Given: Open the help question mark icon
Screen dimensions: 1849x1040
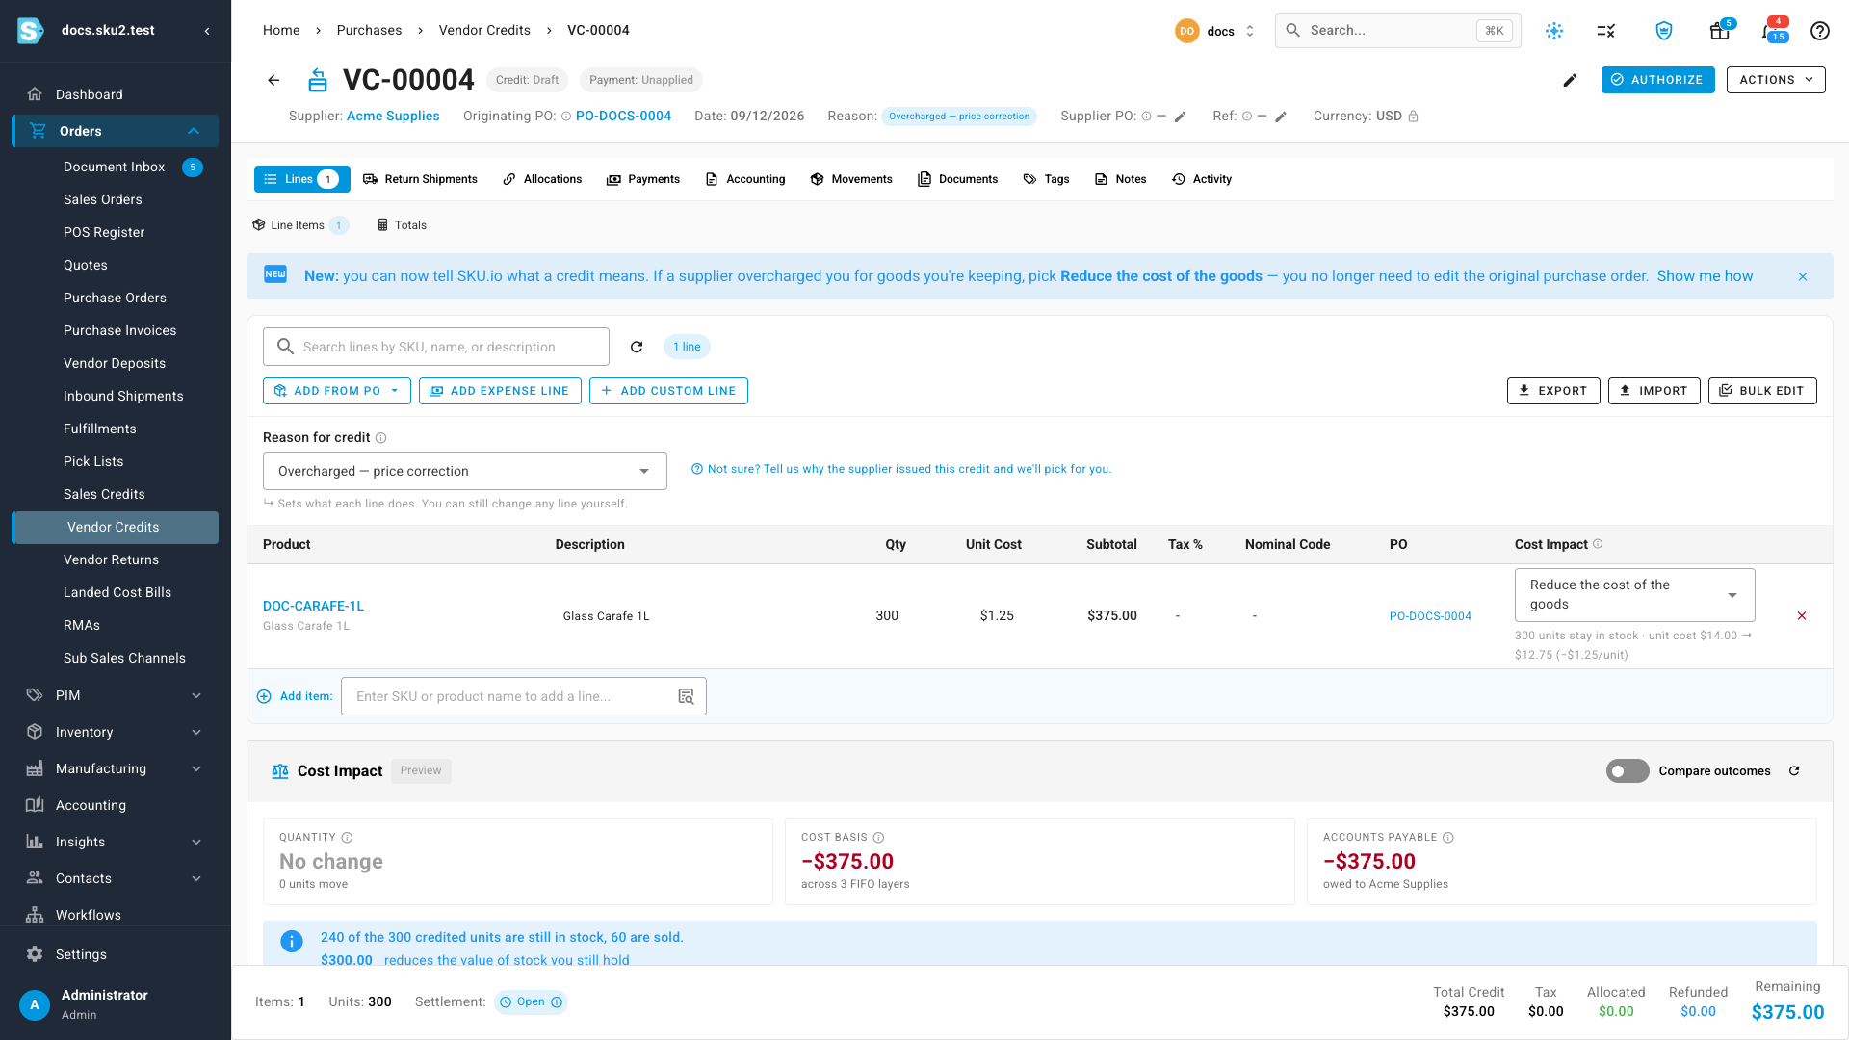Looking at the screenshot, I should tap(1819, 31).
